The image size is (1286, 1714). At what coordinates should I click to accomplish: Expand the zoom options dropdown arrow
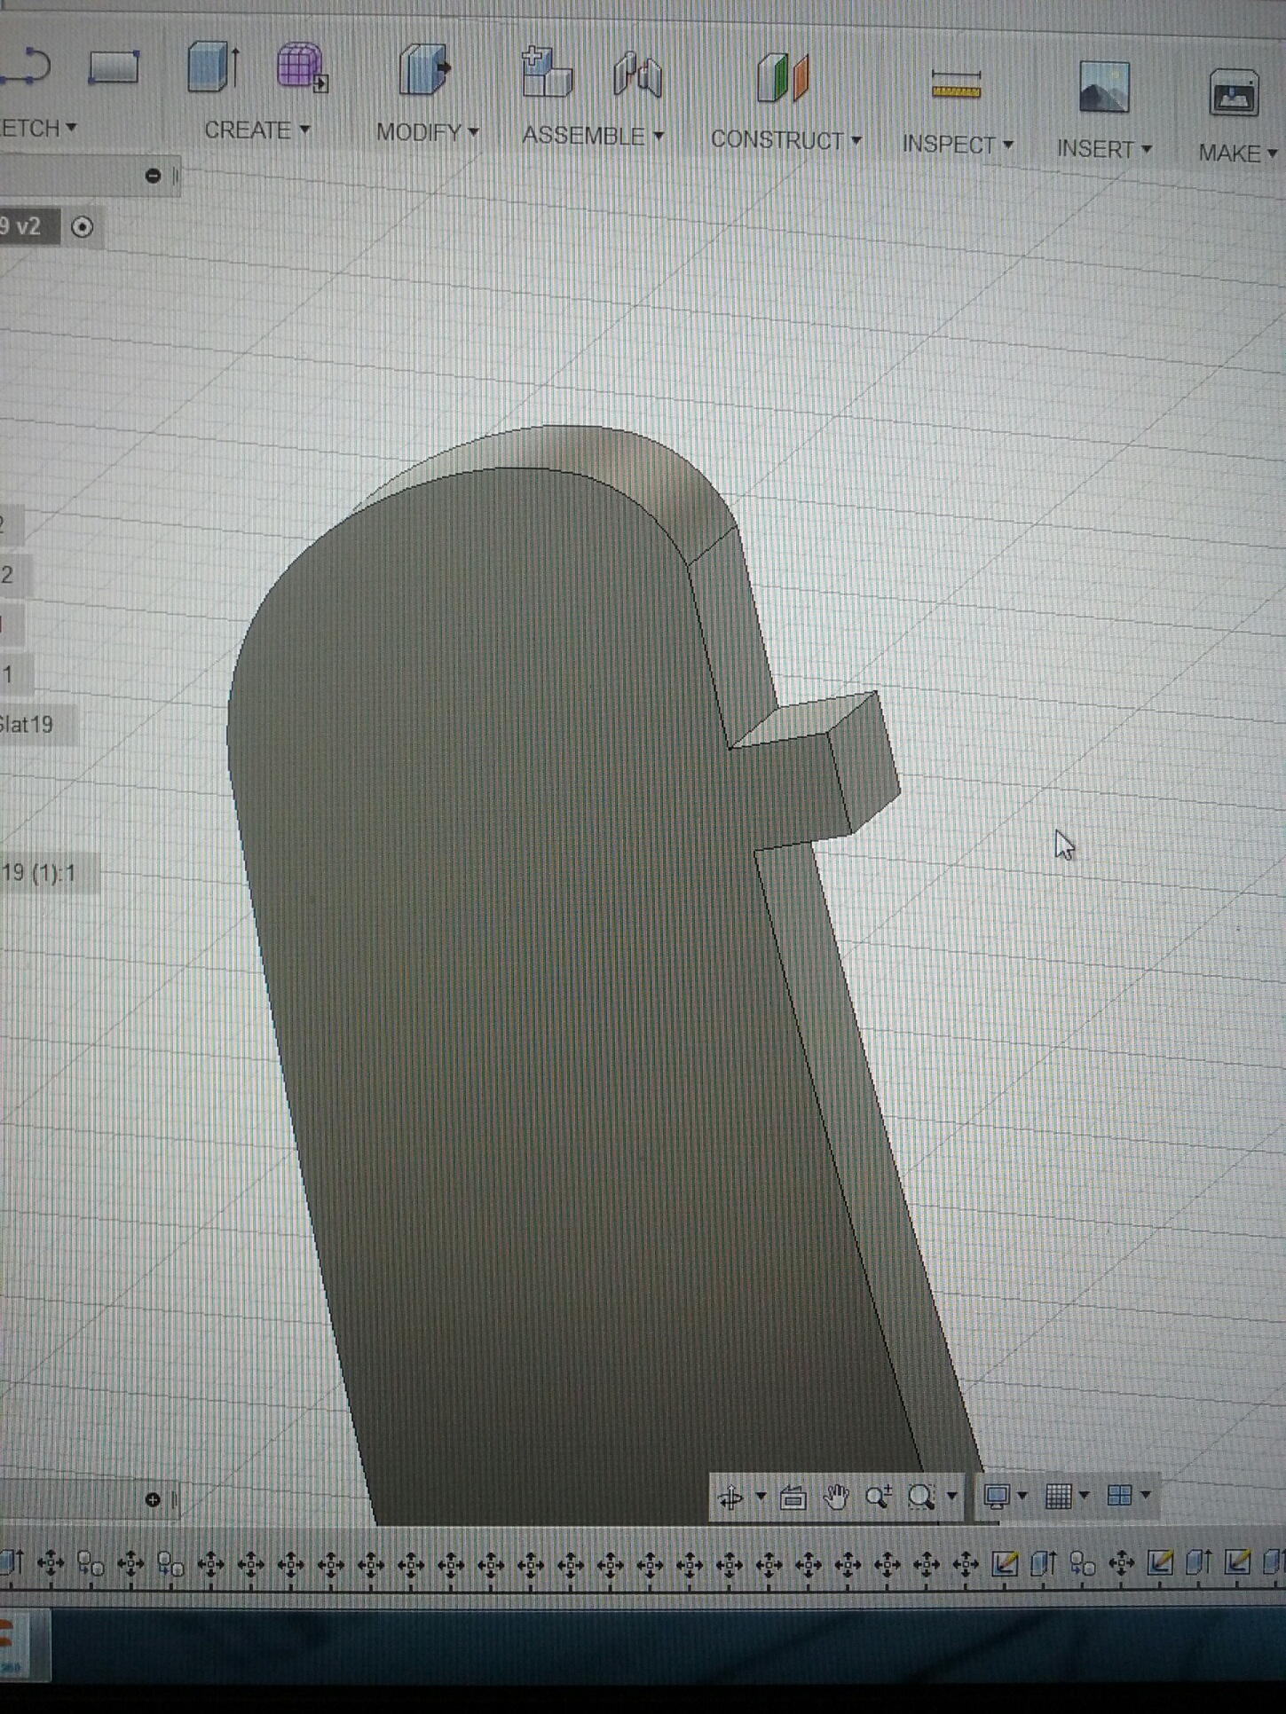point(952,1498)
